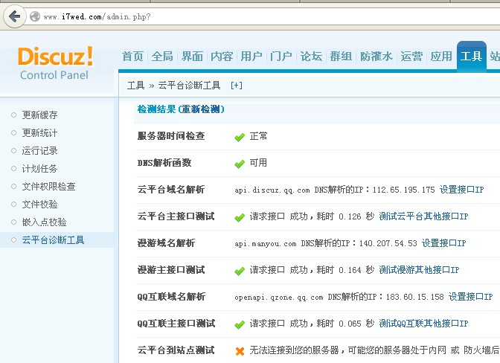The height and width of the screenshot is (363, 500).
Task: Click the globe site icon in address bar
Action: pos(35,16)
